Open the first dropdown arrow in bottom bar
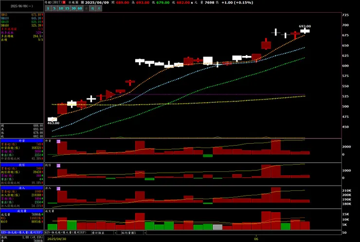 (x=115, y=233)
